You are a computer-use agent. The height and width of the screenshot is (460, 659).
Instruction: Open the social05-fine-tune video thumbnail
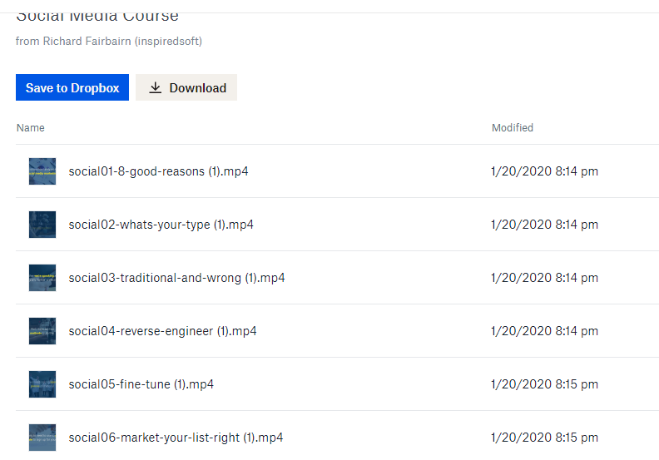point(42,384)
